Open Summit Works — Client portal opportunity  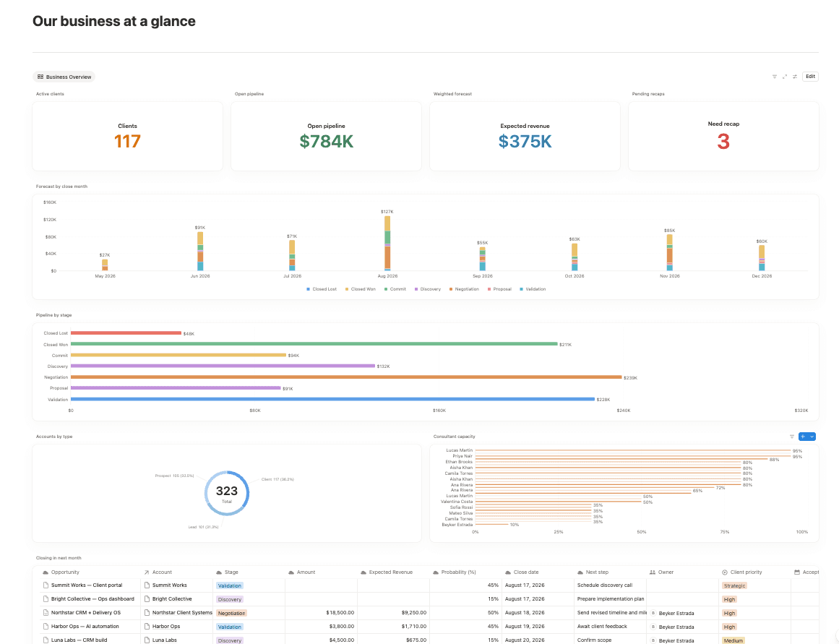87,585
